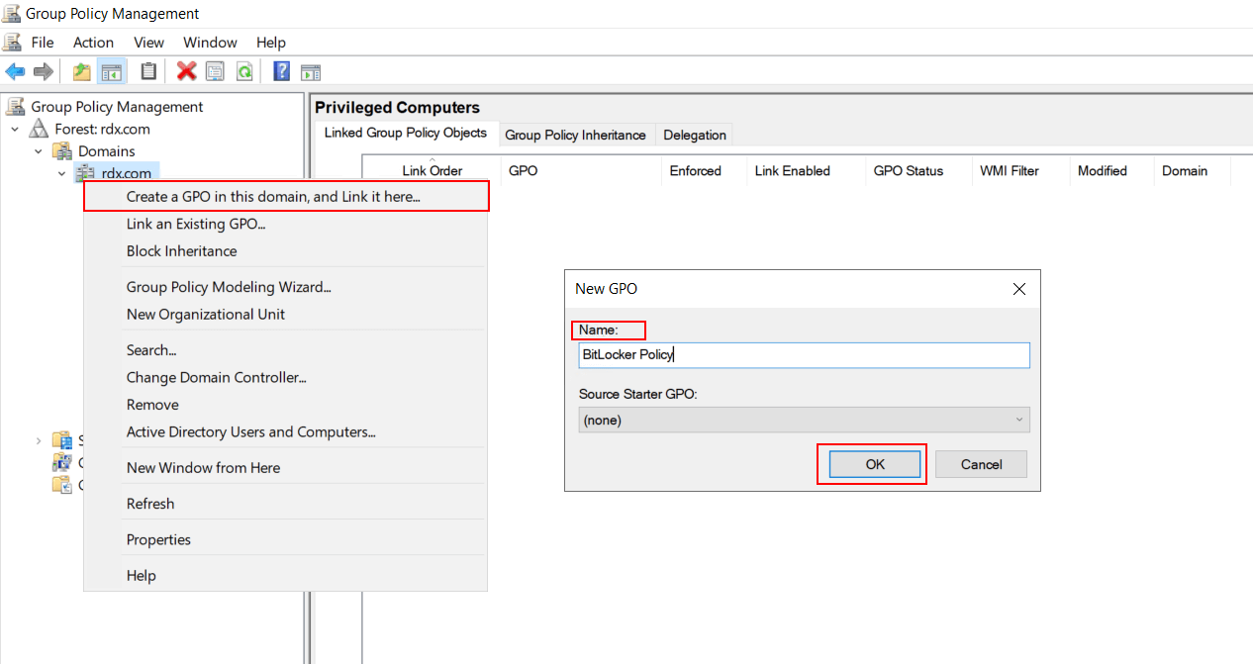Collapse the Domains tree node
The width and height of the screenshot is (1253, 664).
38,151
